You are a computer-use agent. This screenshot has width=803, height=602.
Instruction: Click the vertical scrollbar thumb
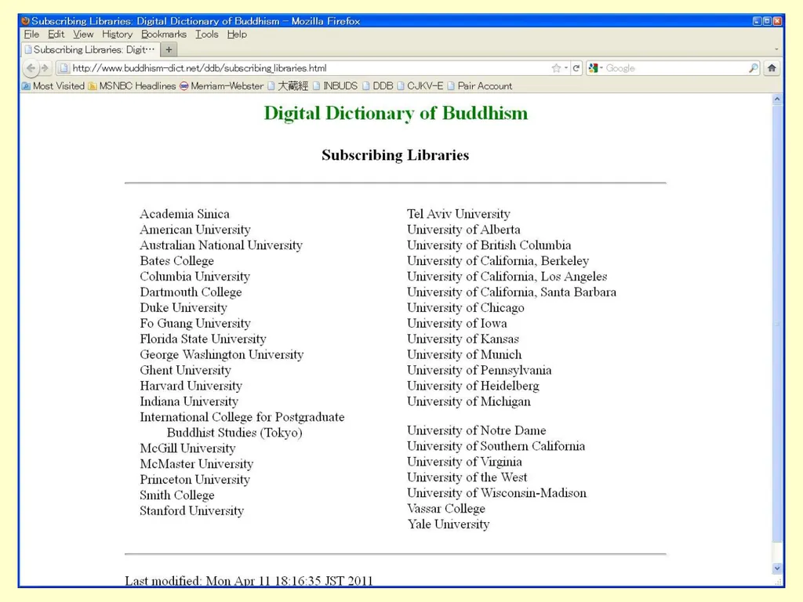pos(777,324)
